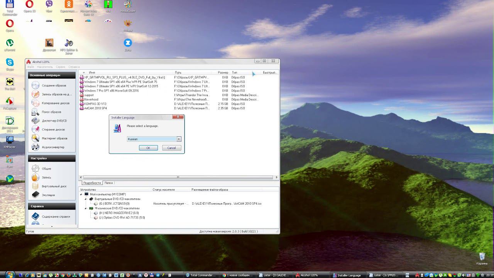This screenshot has height=278, width=494.
Task: Select drive (H:) NERO IMAGEDRIVE2
Action: [119, 213]
